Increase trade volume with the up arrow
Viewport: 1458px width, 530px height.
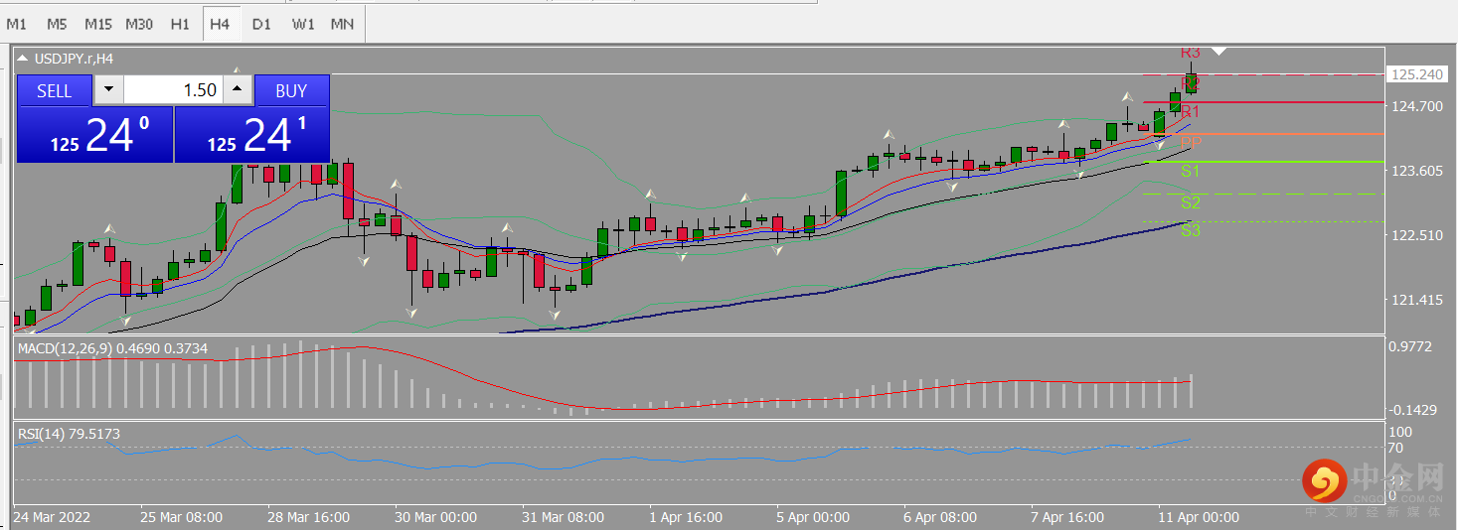(237, 90)
